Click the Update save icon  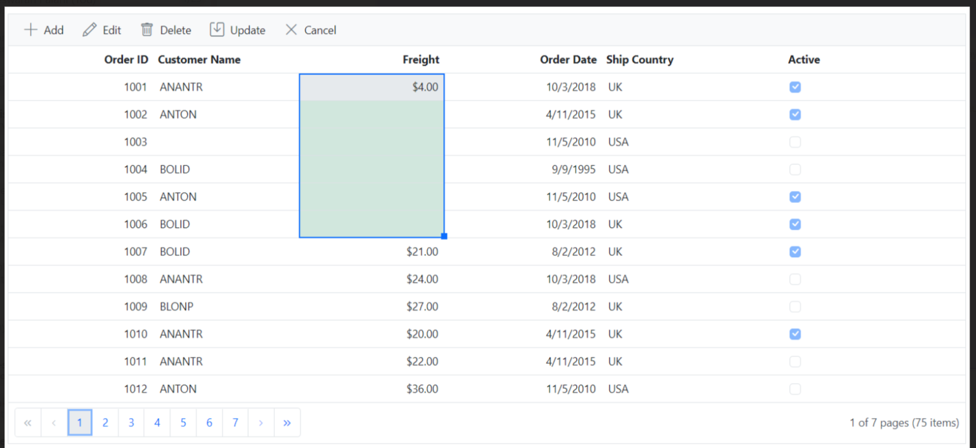tap(217, 30)
